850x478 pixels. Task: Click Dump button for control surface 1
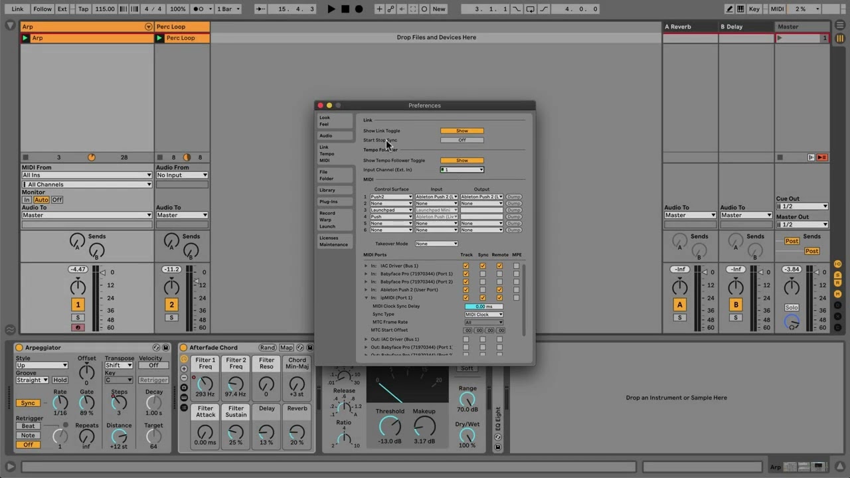pos(513,197)
